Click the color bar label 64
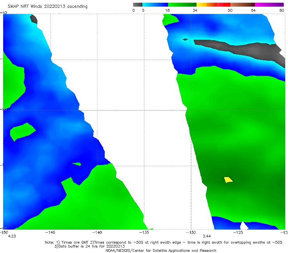288x253 pixels. tap(253, 10)
